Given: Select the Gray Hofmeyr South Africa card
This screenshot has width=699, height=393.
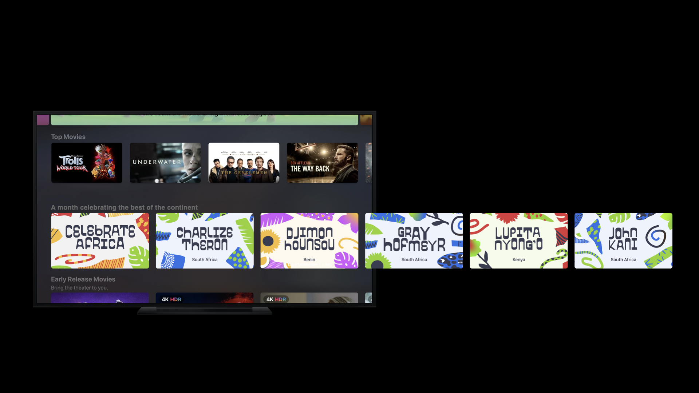Looking at the screenshot, I should (414, 241).
